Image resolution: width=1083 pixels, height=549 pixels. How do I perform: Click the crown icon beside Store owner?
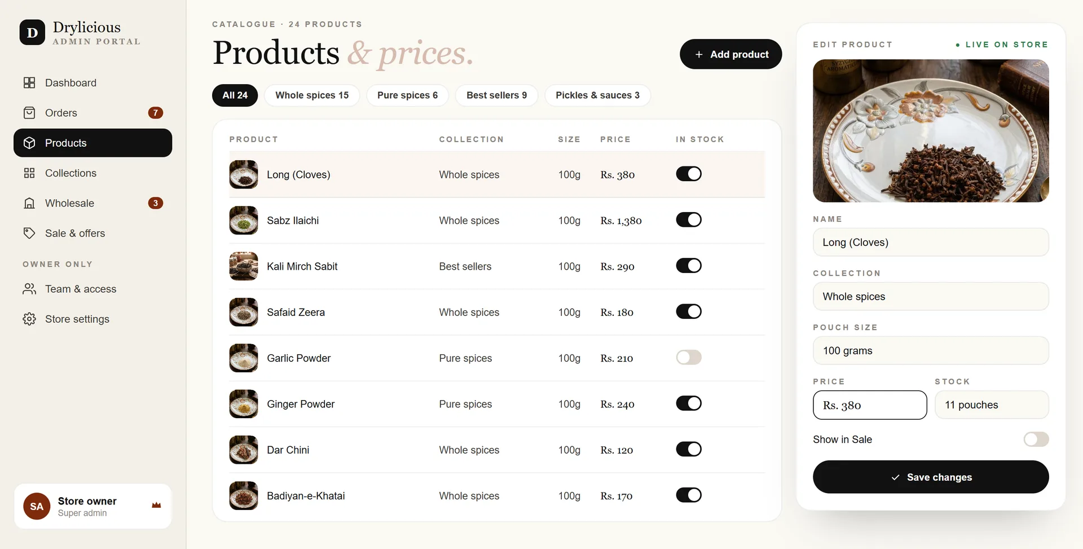156,506
